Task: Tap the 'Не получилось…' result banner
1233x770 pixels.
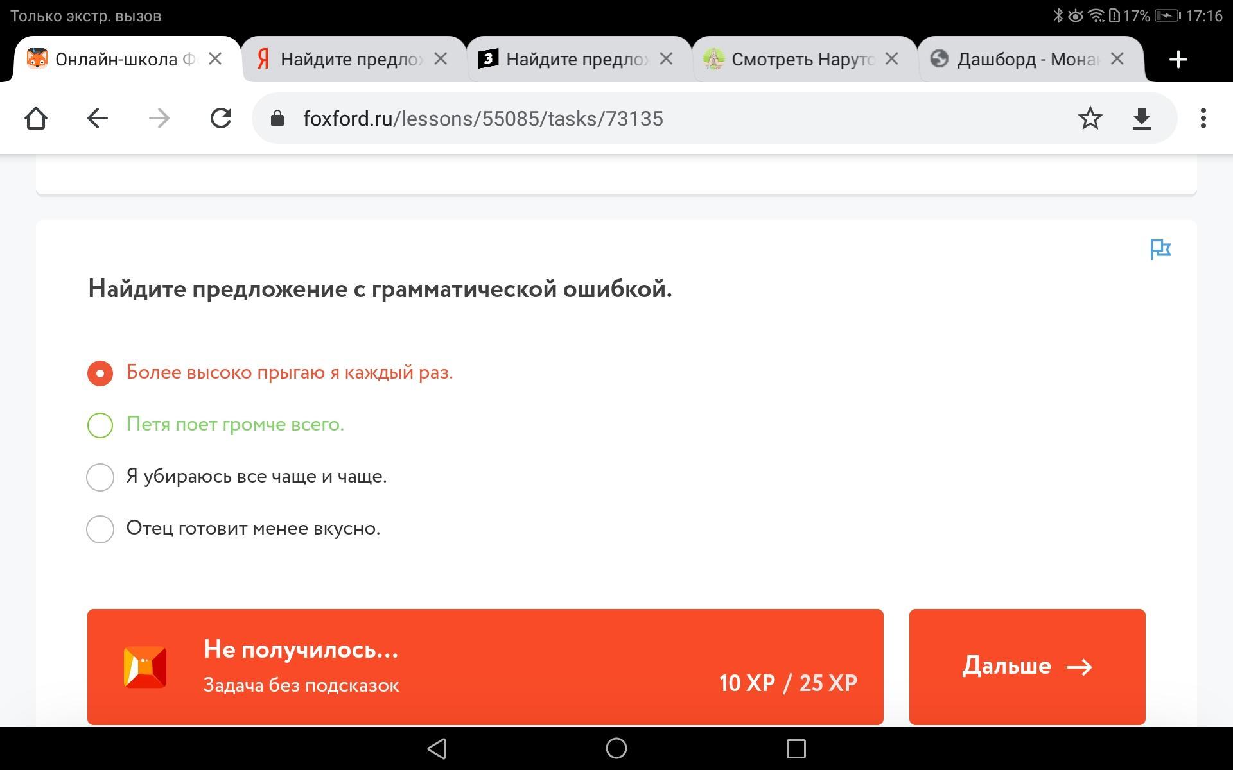Action: coord(485,667)
